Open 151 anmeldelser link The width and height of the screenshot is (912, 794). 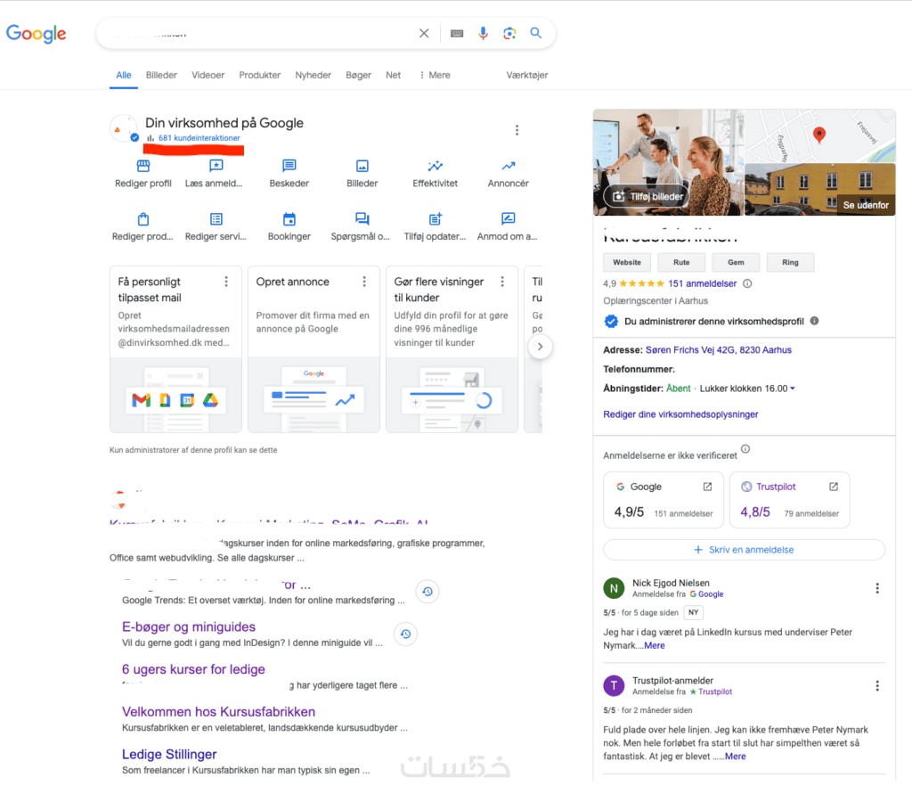tap(702, 283)
